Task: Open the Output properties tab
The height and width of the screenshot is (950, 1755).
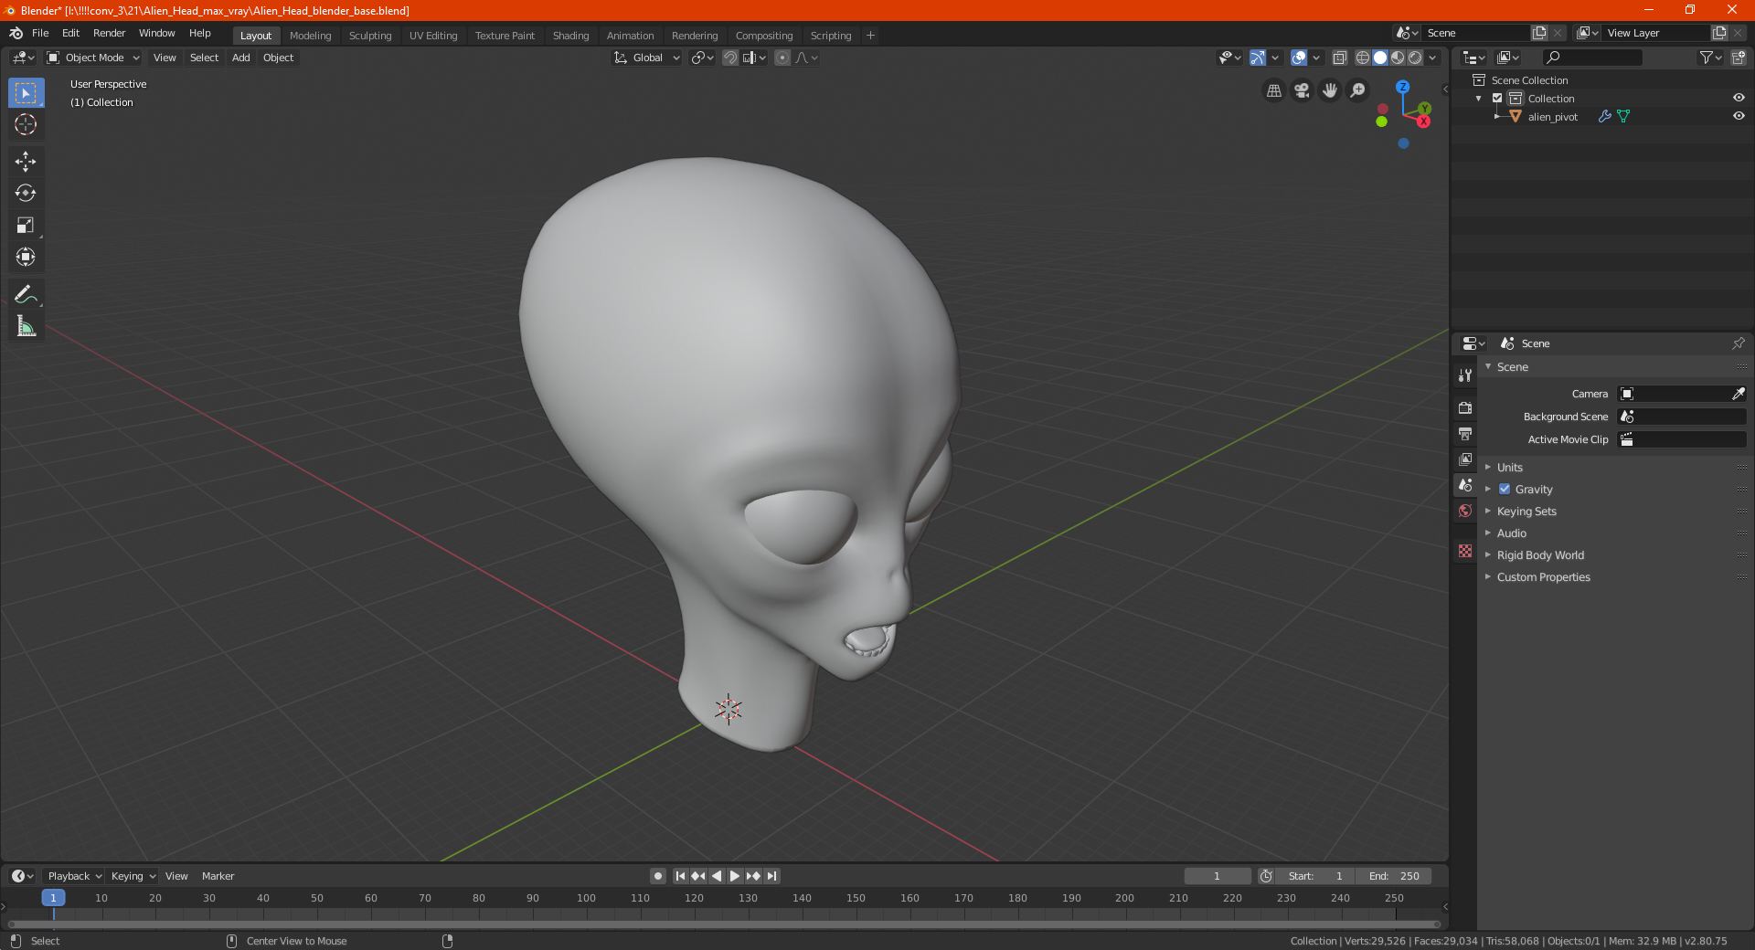Action: click(x=1465, y=433)
